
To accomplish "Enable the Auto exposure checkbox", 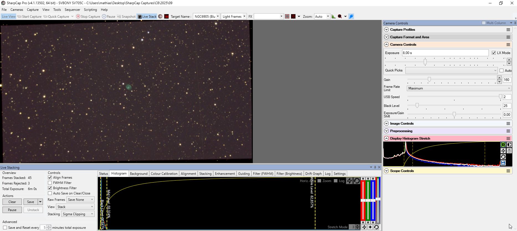I will click(501, 71).
